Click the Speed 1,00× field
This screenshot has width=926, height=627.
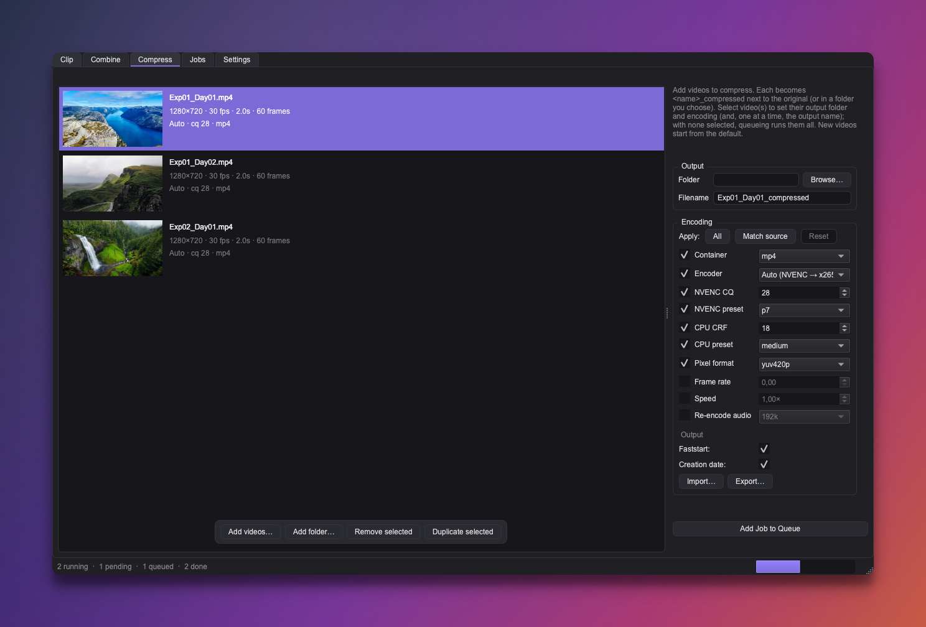pos(799,399)
